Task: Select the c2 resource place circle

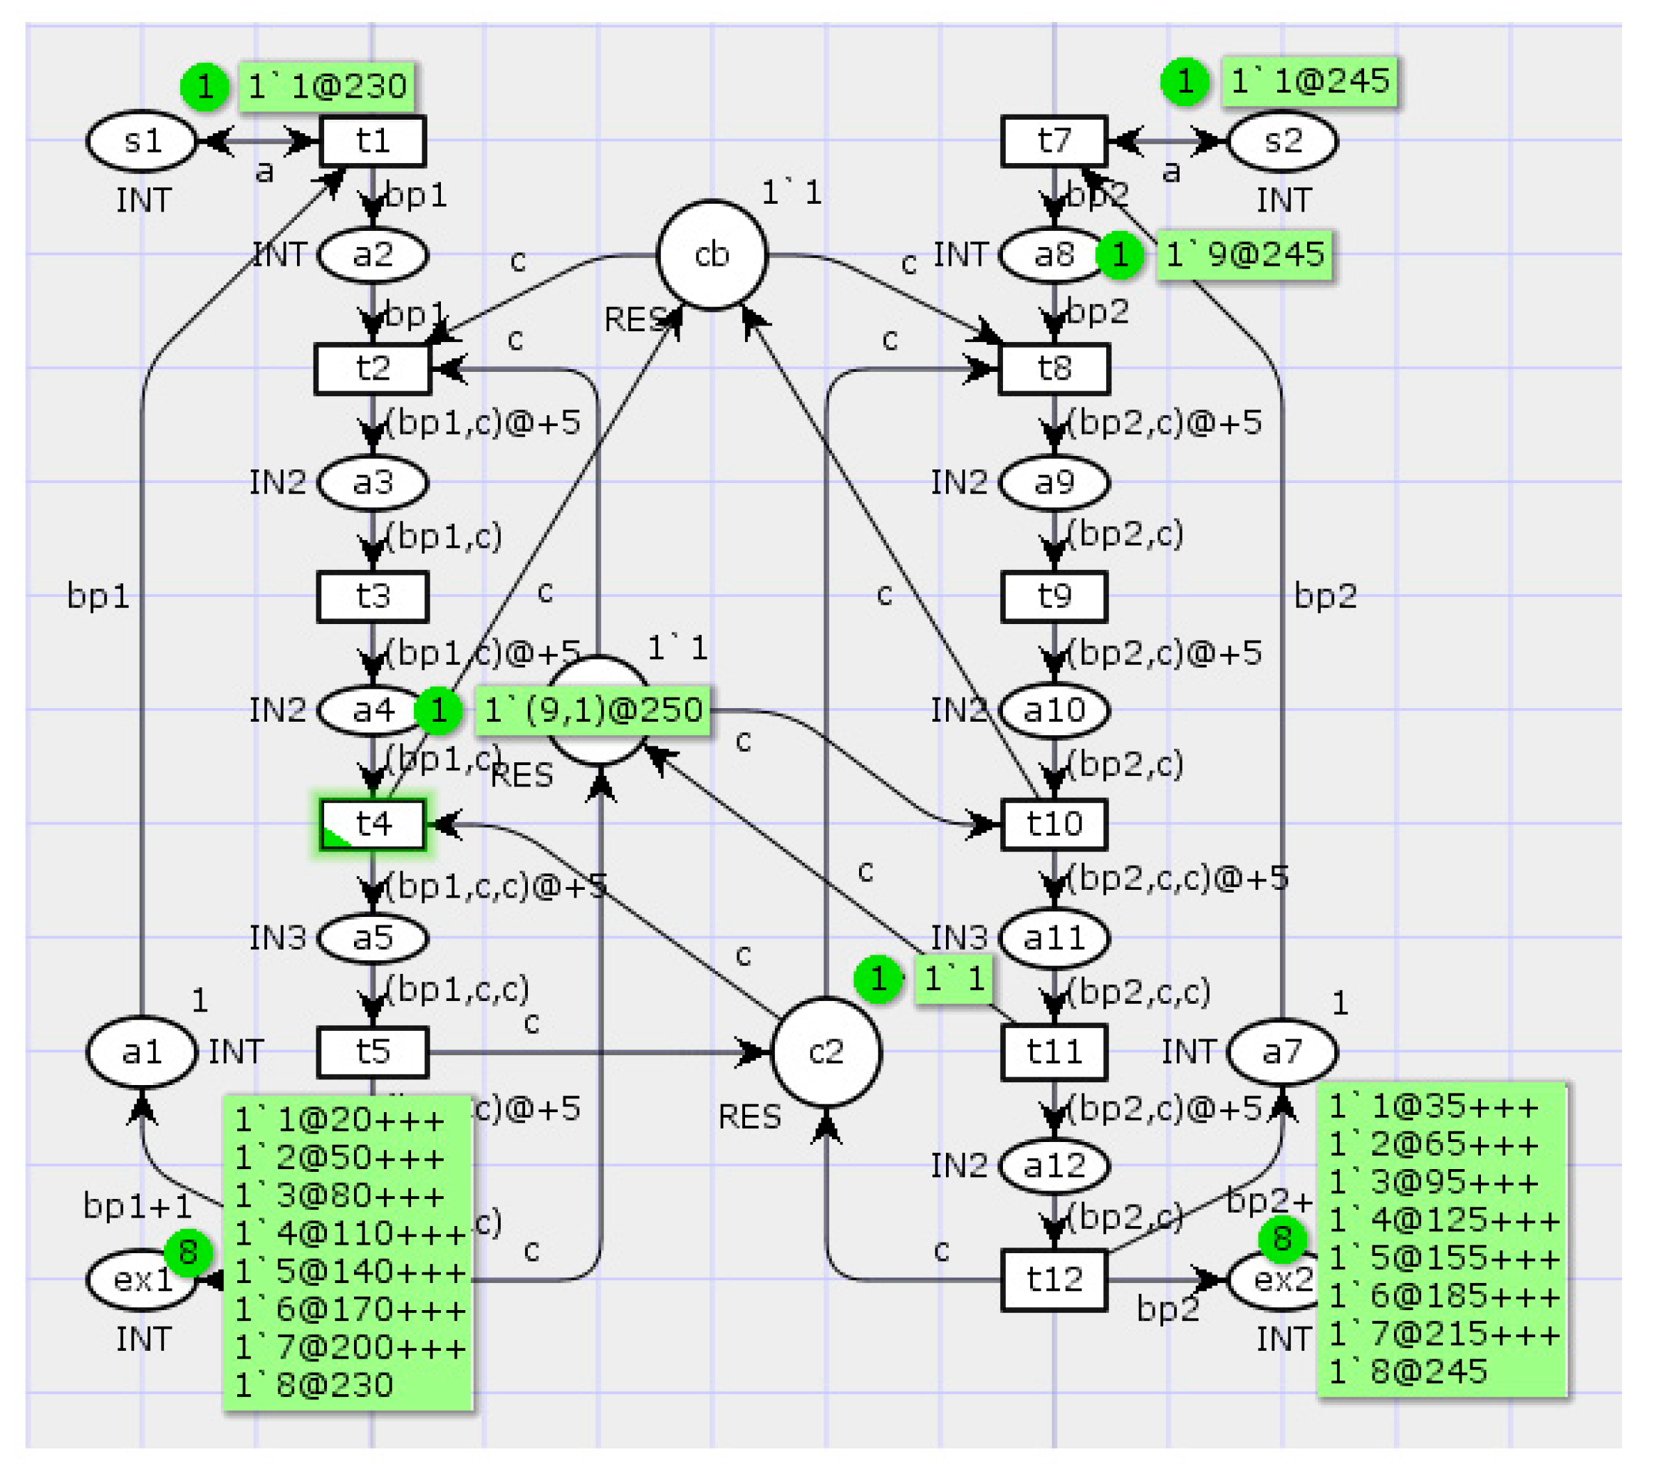Action: (x=826, y=1052)
